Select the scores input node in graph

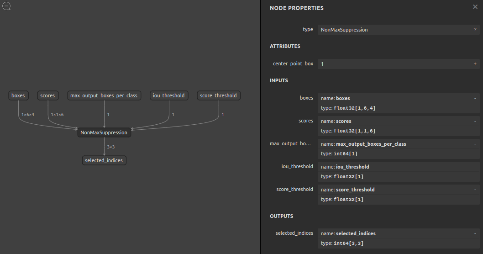pos(47,95)
